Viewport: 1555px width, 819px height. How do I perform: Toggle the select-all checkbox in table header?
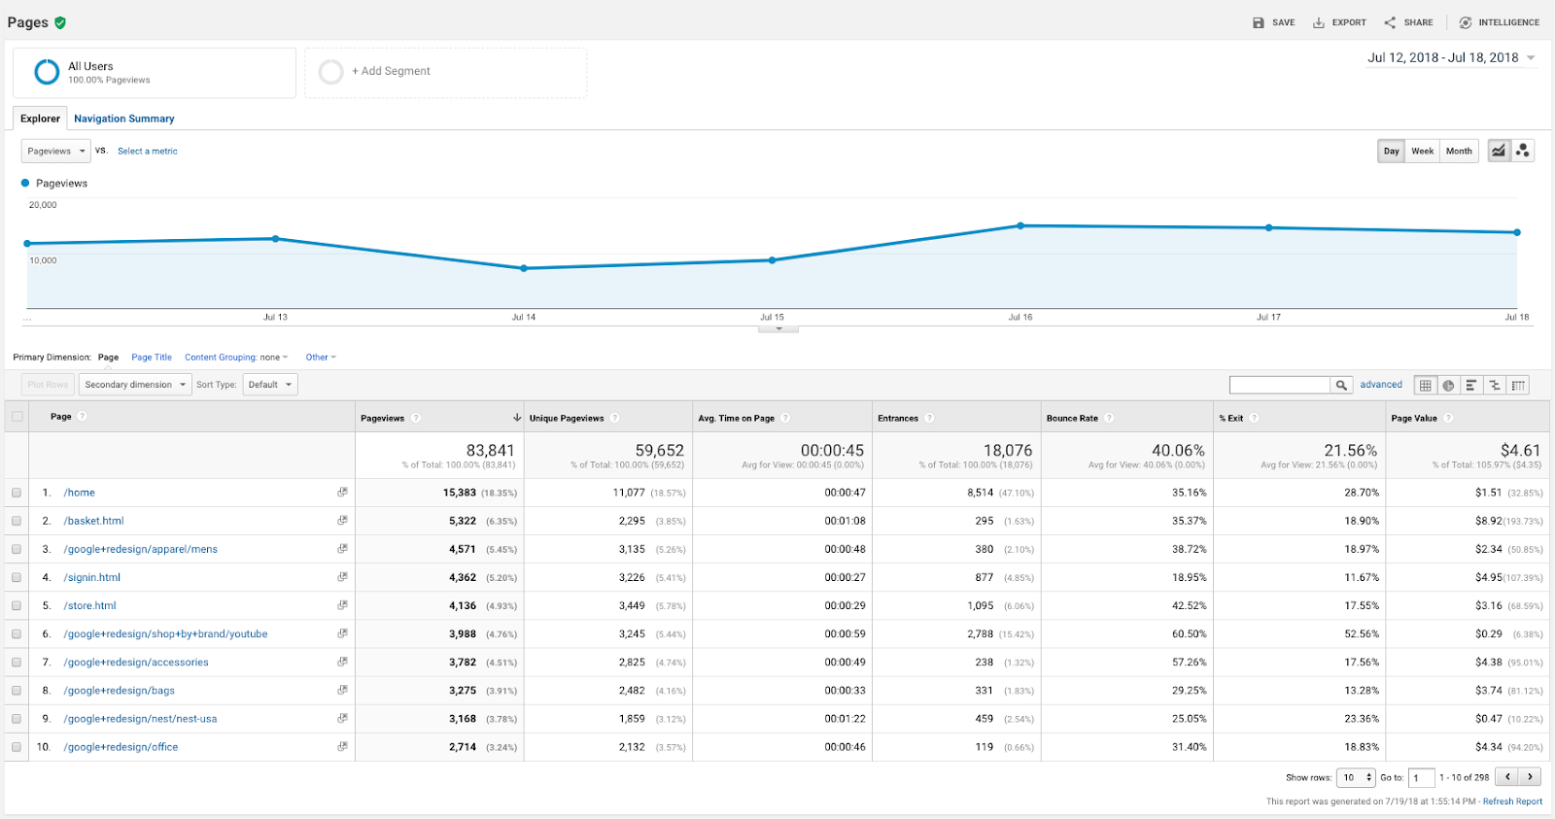pos(17,417)
